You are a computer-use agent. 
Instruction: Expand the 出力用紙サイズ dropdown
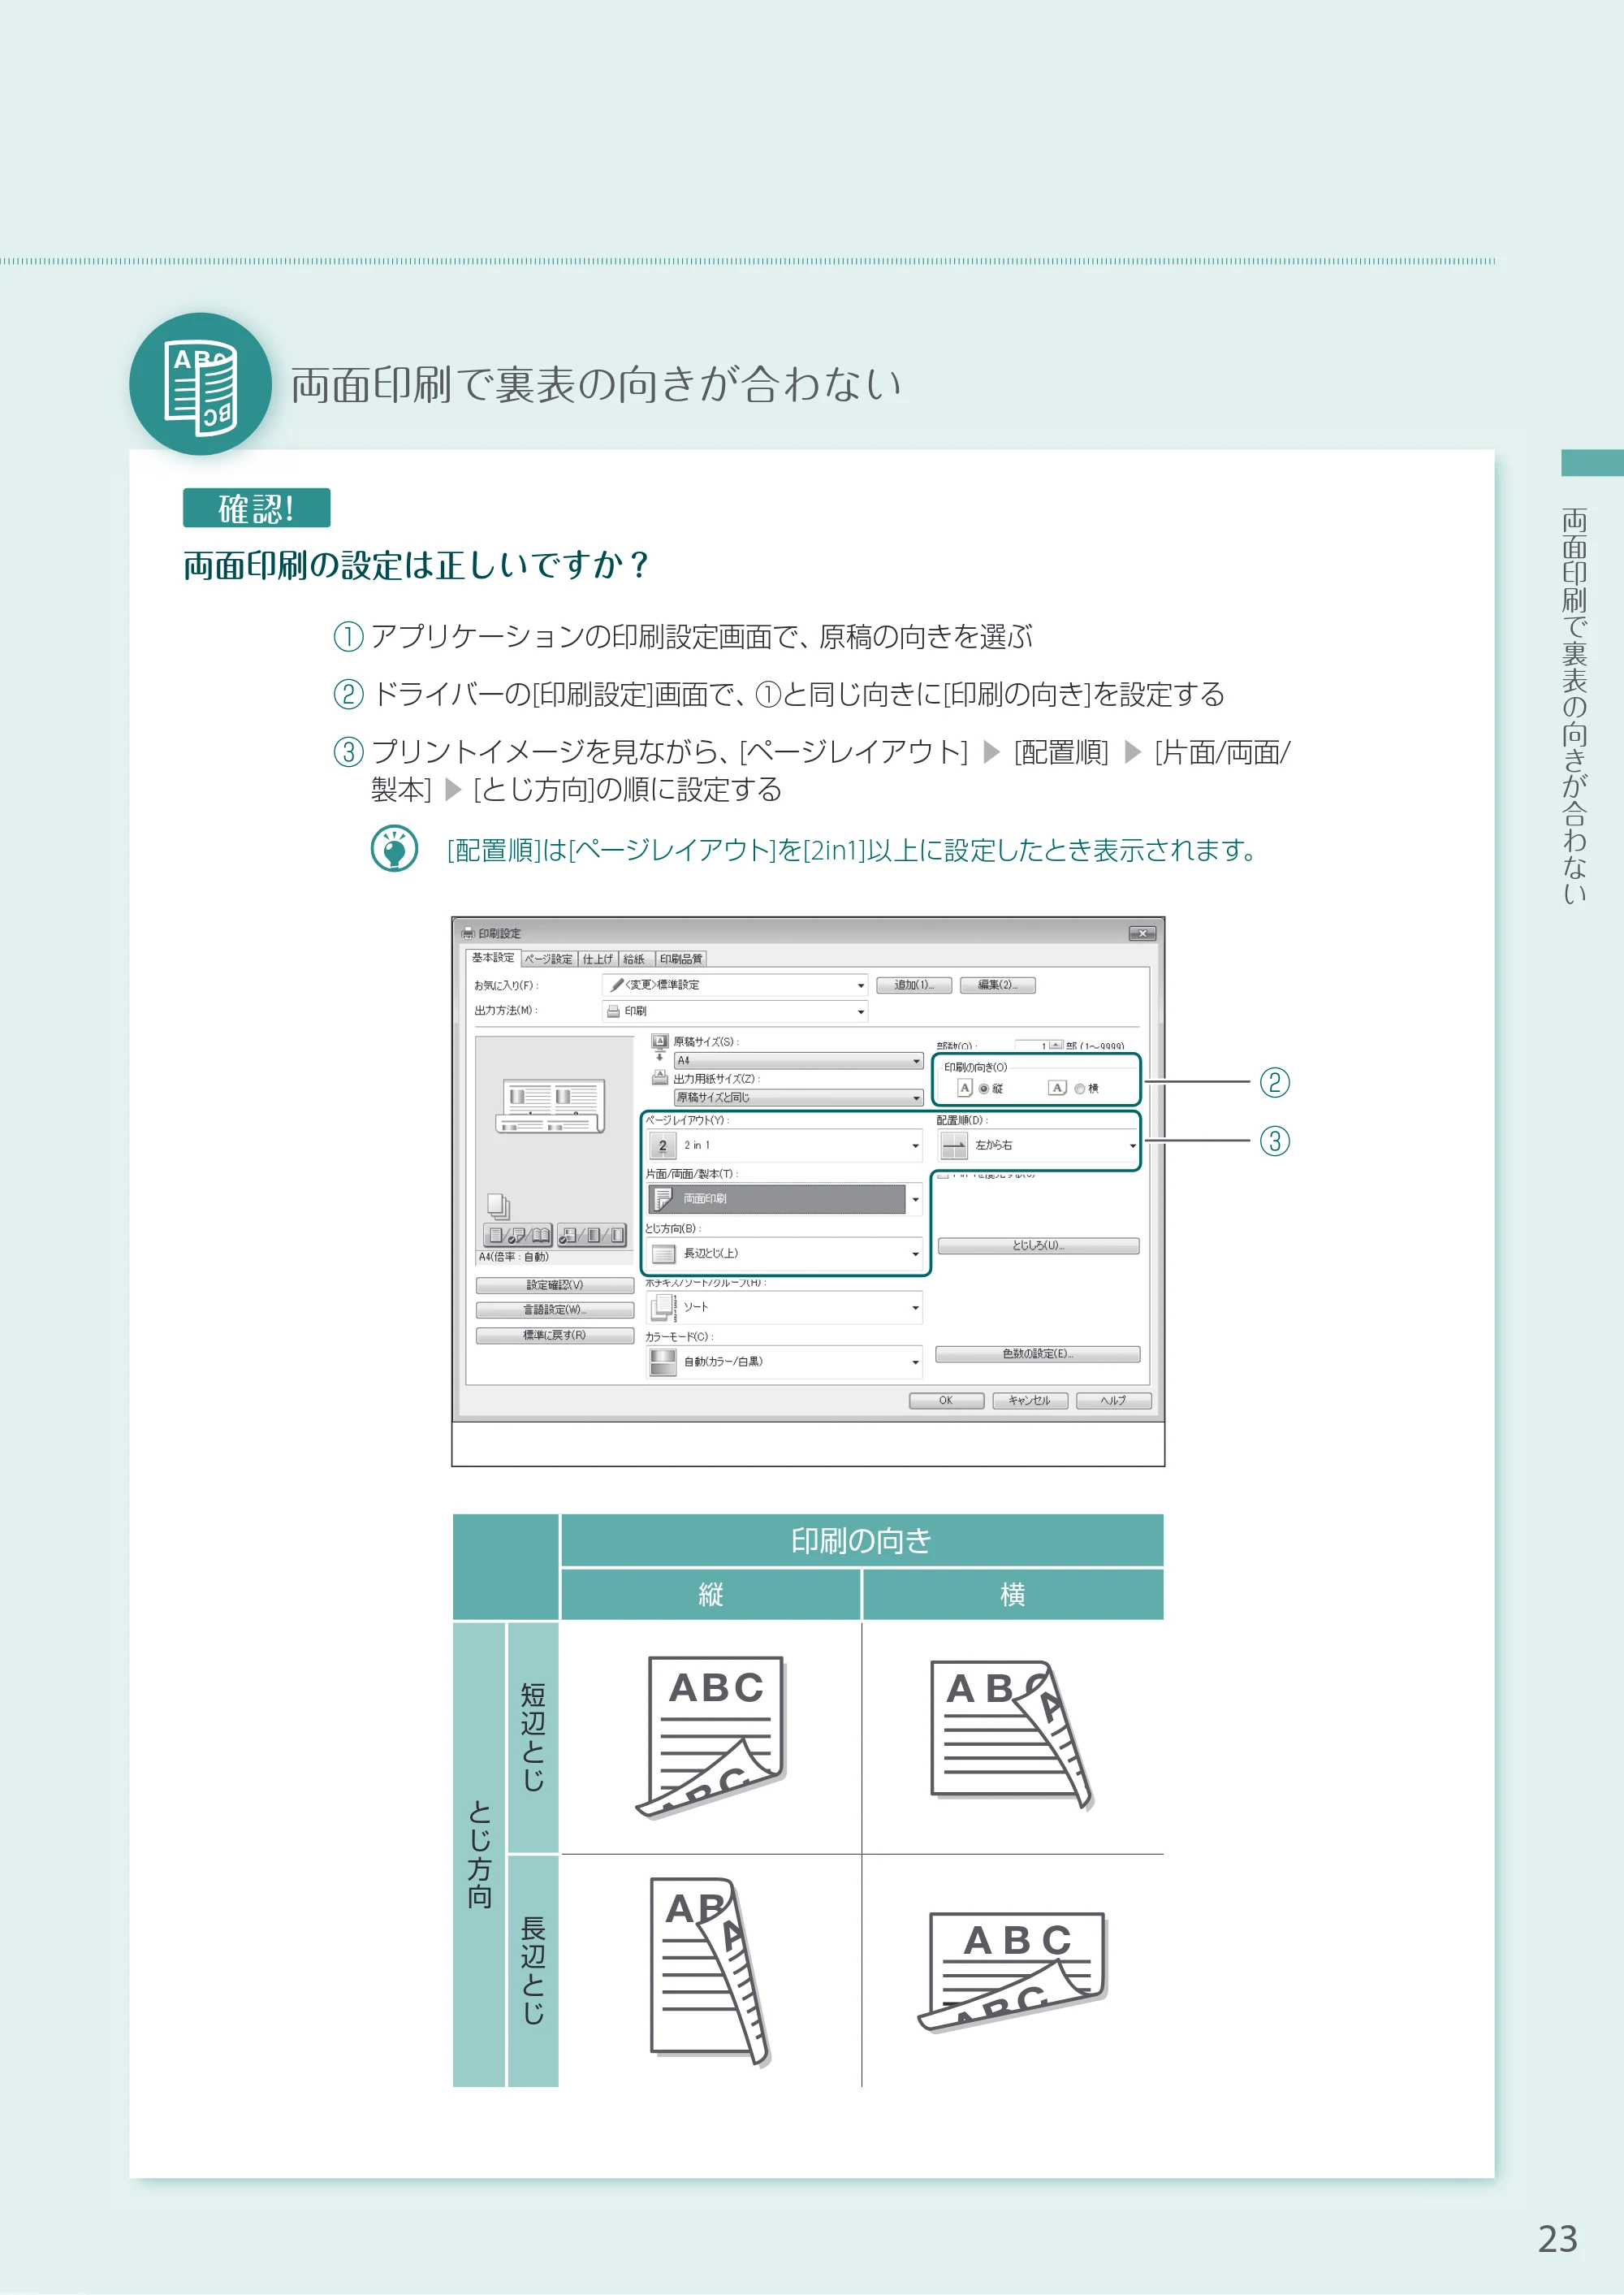point(798,1098)
